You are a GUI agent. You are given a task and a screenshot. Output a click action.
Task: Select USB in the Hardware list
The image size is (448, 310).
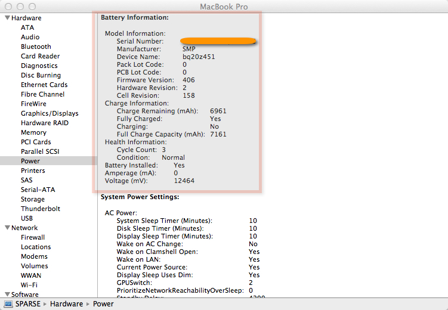tap(27, 218)
